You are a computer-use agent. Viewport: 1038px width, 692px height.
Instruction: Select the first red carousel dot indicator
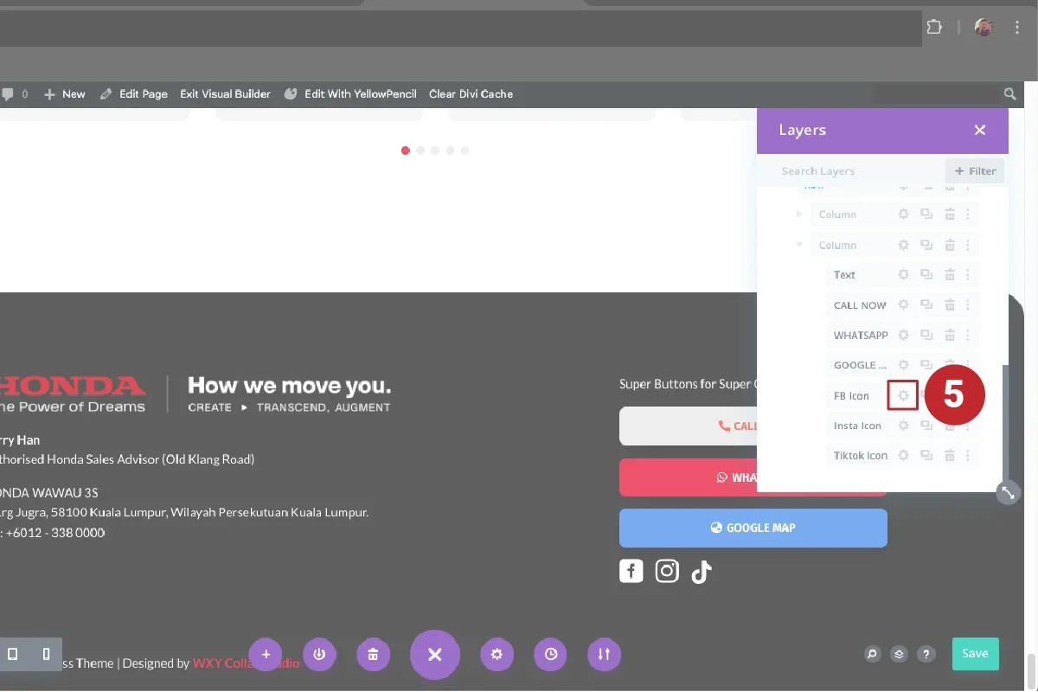405,150
